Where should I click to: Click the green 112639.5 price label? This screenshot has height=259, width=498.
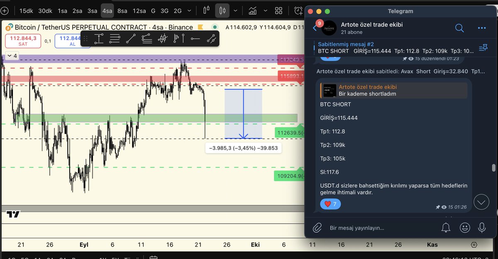point(290,133)
